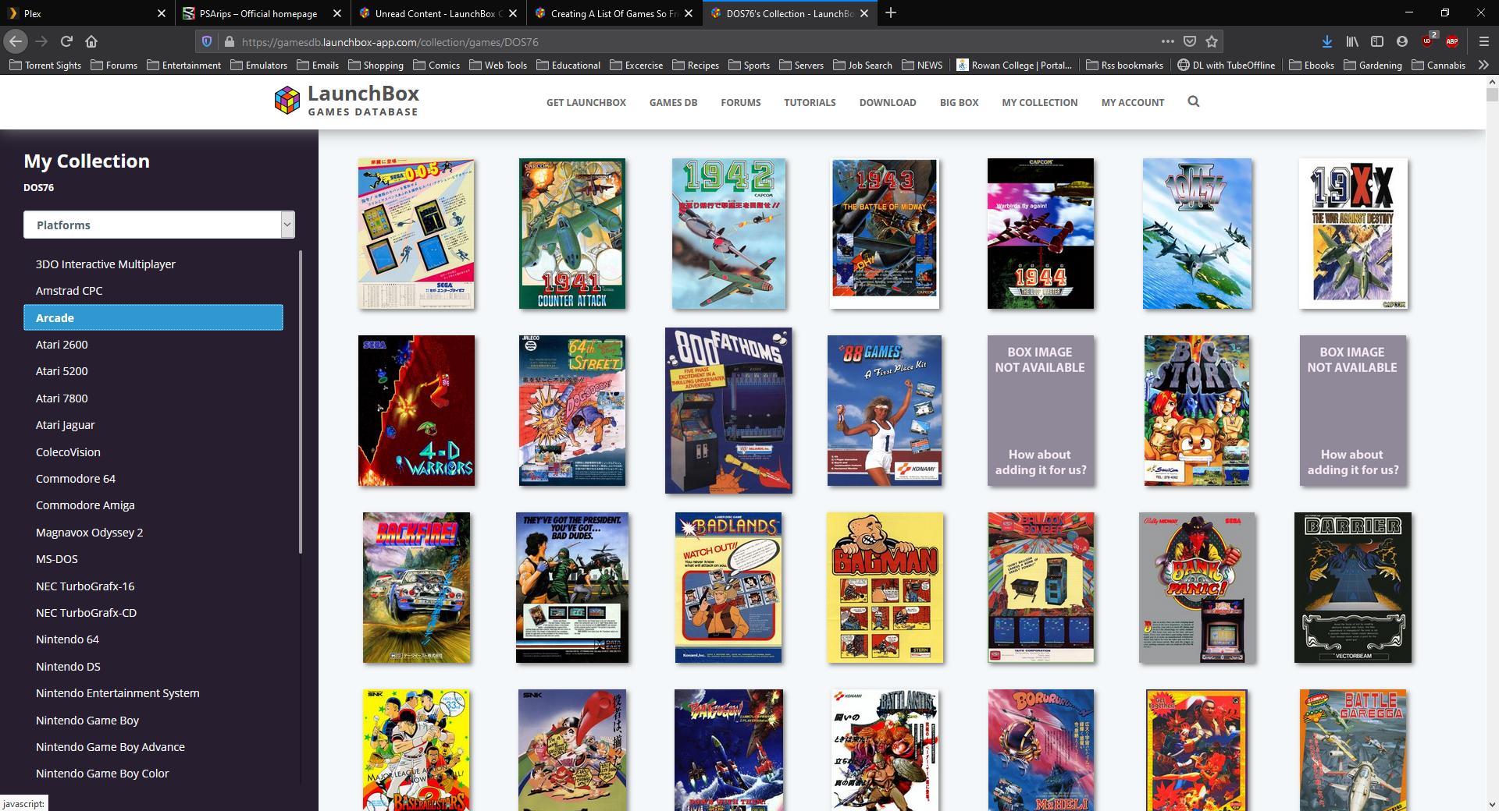Click the platform list scrollbar

[x=301, y=402]
